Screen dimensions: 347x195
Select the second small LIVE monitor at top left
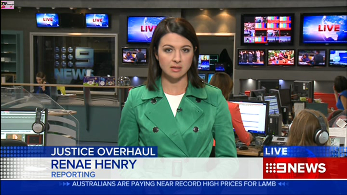(97, 20)
